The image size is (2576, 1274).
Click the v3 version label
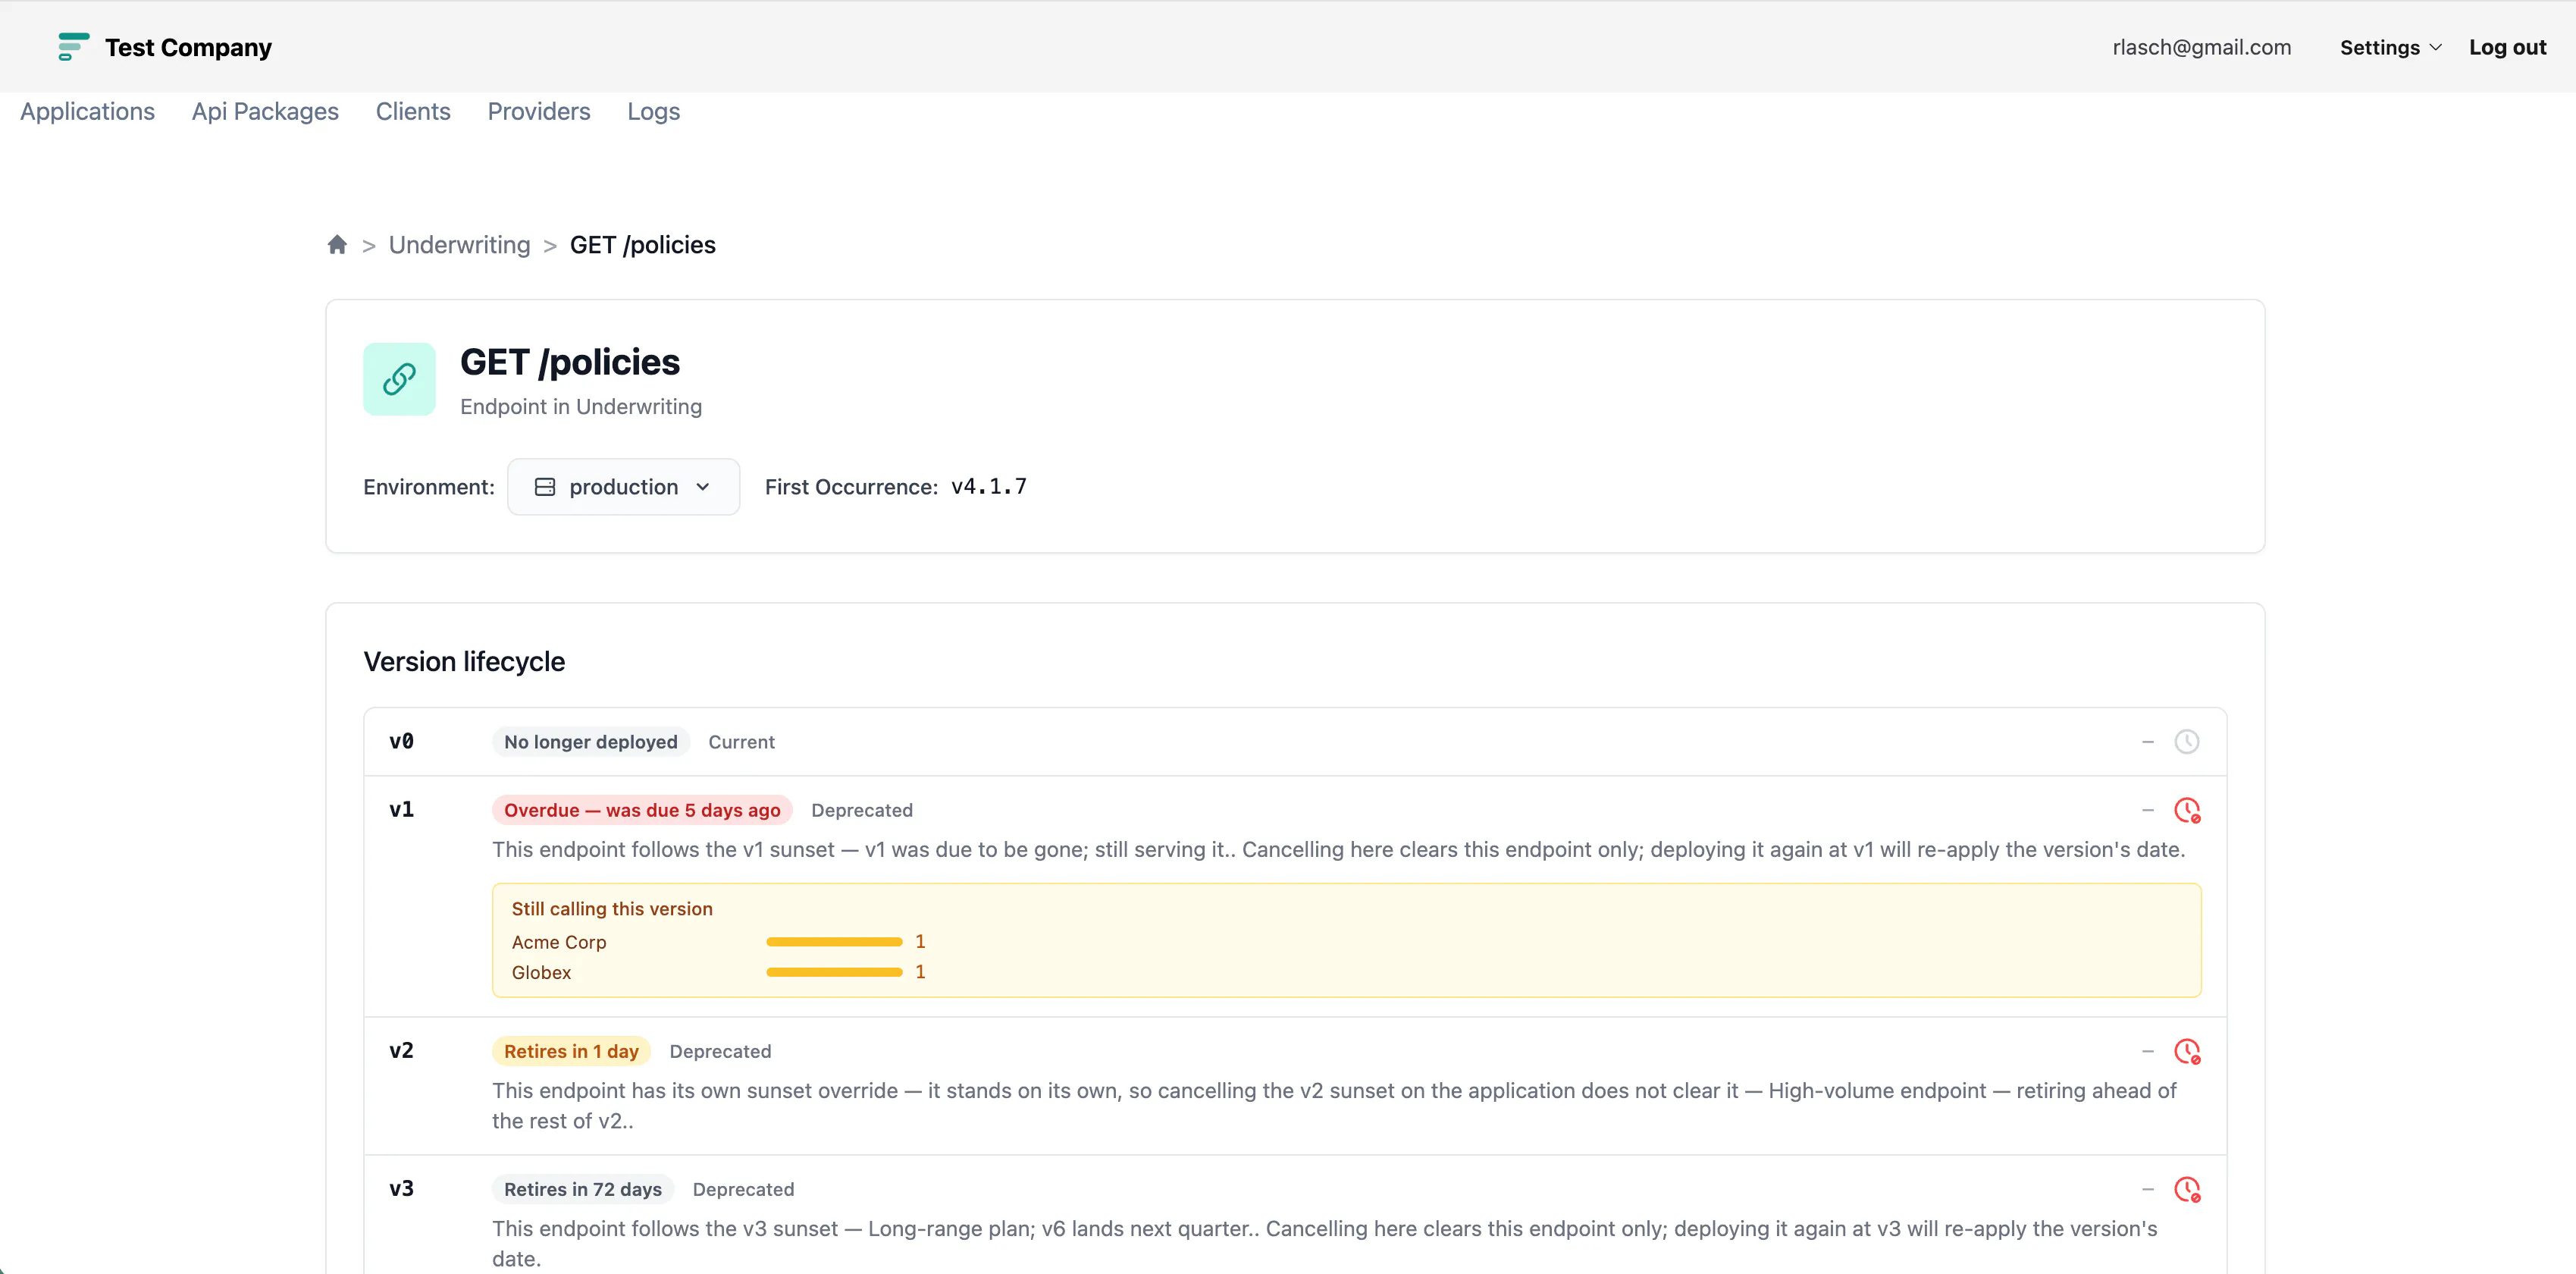click(402, 1188)
